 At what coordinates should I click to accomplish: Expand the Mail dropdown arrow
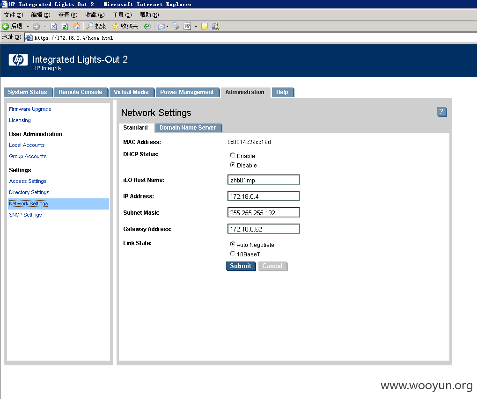[167, 27]
